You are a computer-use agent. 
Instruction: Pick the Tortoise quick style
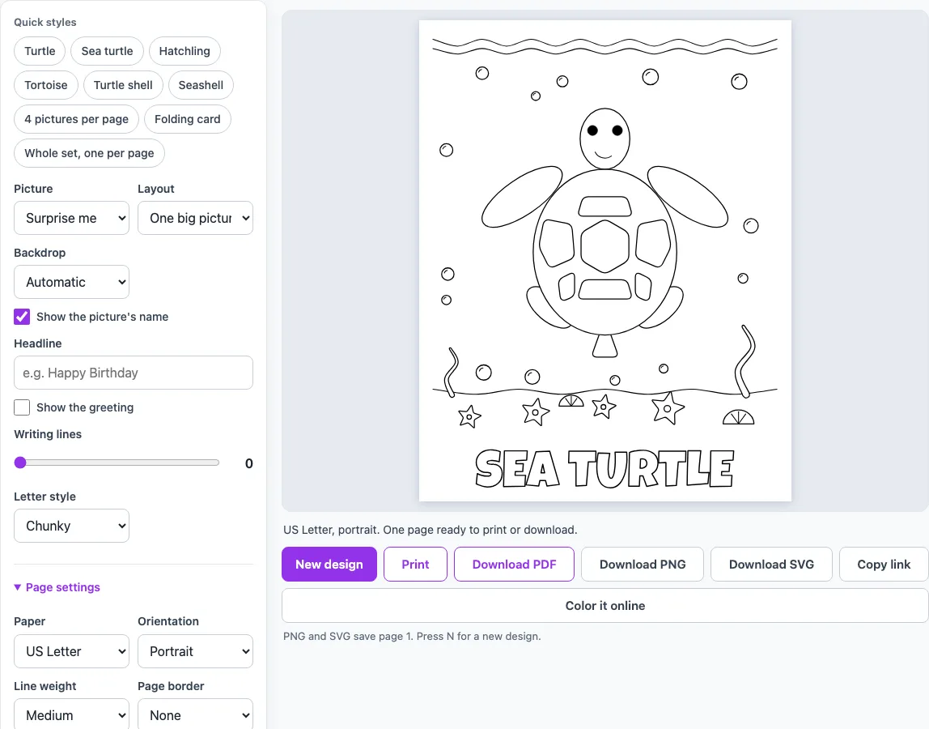click(45, 85)
